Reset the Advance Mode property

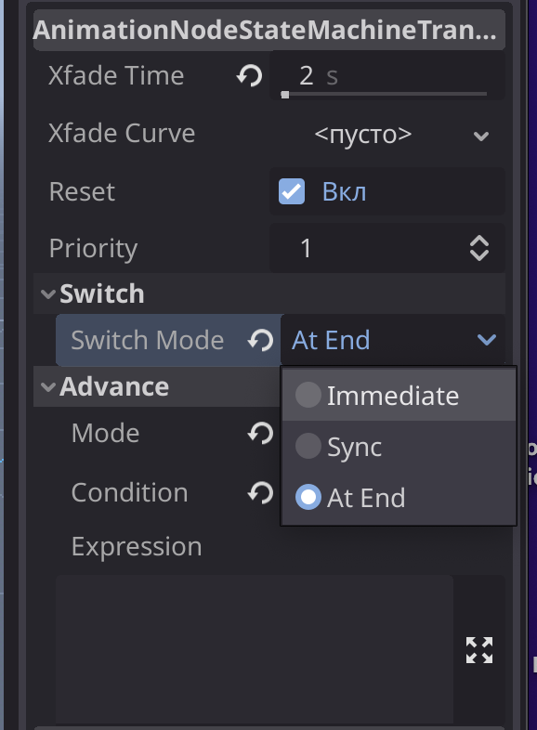tap(260, 434)
